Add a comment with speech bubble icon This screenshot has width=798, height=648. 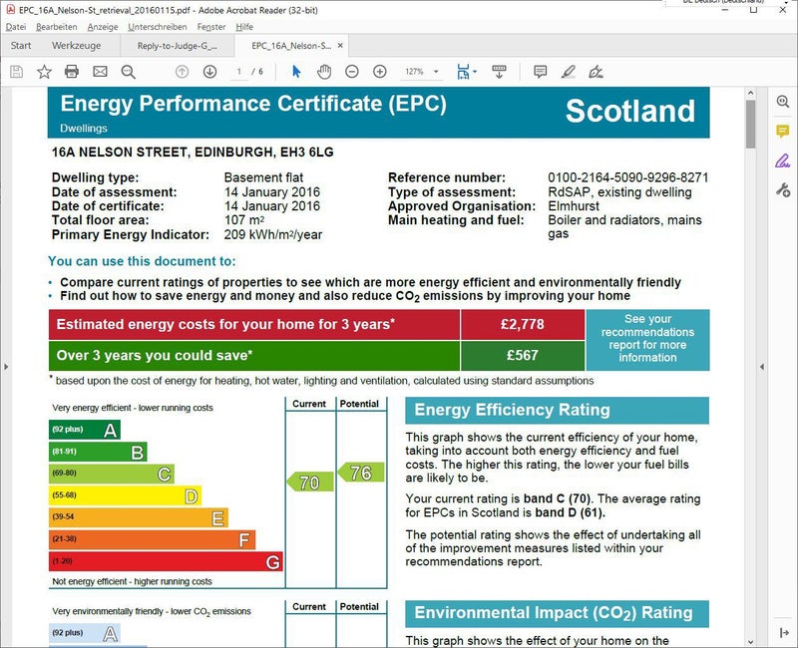(540, 72)
